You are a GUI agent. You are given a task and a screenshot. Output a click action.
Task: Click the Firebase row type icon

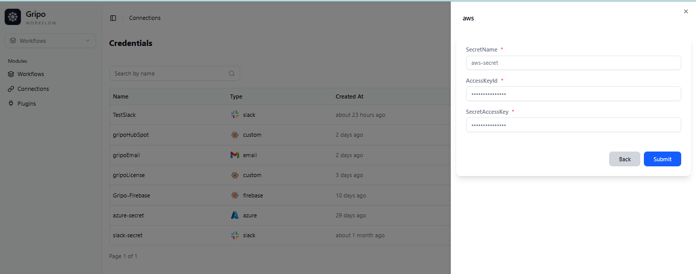pos(235,195)
